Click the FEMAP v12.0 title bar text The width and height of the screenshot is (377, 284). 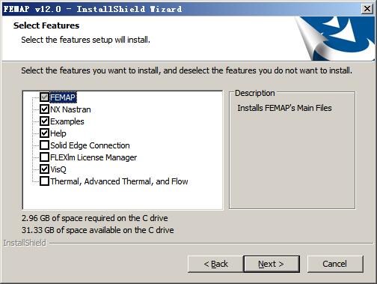(x=93, y=9)
